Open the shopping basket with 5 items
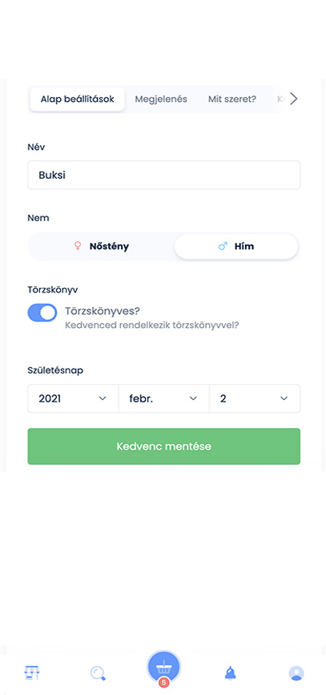The width and height of the screenshot is (326, 695). [164, 667]
